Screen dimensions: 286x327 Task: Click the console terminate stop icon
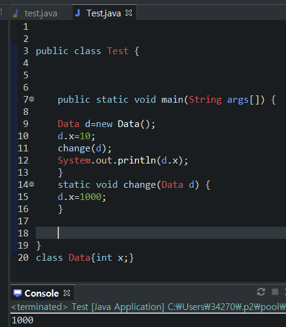click(x=275, y=292)
